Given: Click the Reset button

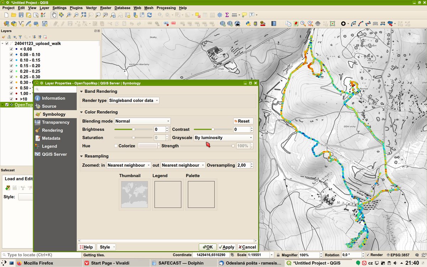Looking at the screenshot, I should [x=243, y=121].
